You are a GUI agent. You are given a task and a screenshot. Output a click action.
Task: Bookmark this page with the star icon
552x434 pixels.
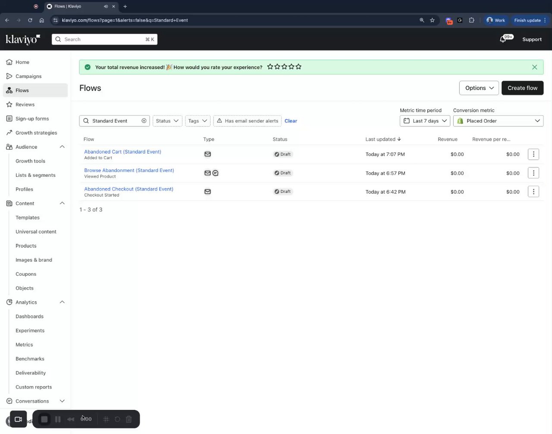click(x=432, y=20)
